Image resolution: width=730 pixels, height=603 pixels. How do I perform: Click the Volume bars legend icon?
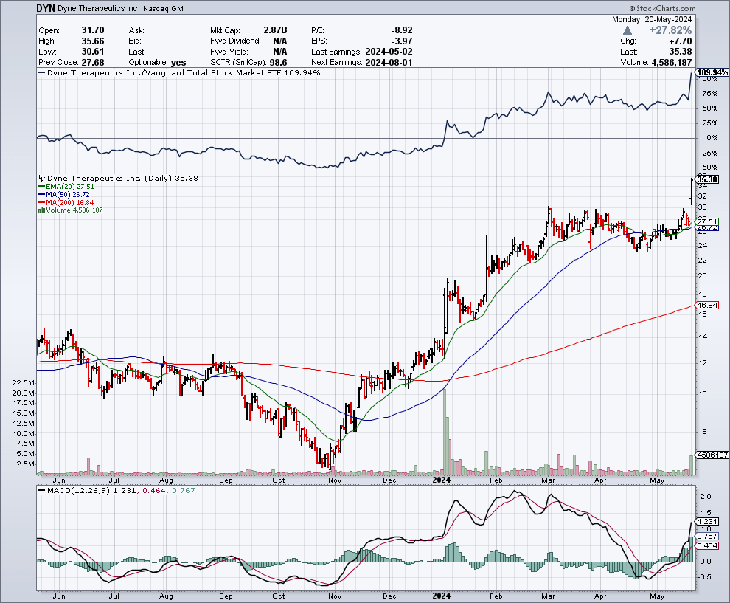point(42,209)
